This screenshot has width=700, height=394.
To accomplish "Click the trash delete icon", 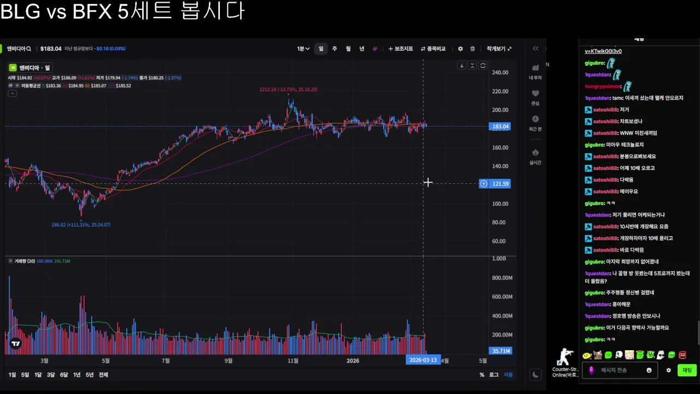I will point(472,49).
